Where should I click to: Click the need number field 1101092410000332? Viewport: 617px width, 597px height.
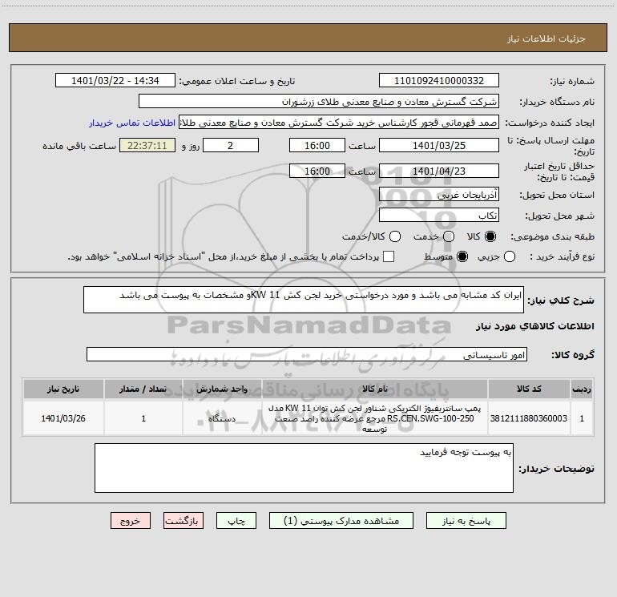coord(439,80)
